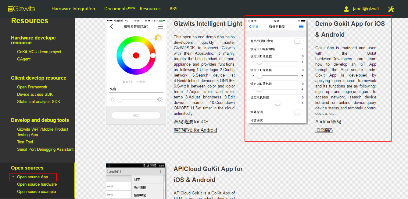408x199 pixels.
Task: Click red center of the color wheel
Action: click(x=136, y=56)
